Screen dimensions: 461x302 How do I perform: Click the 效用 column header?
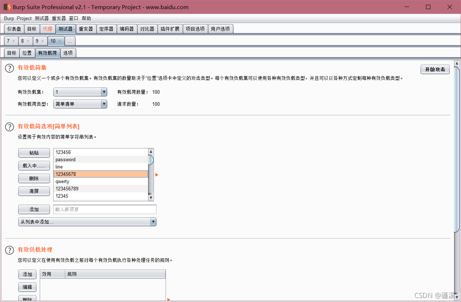[x=53, y=274]
